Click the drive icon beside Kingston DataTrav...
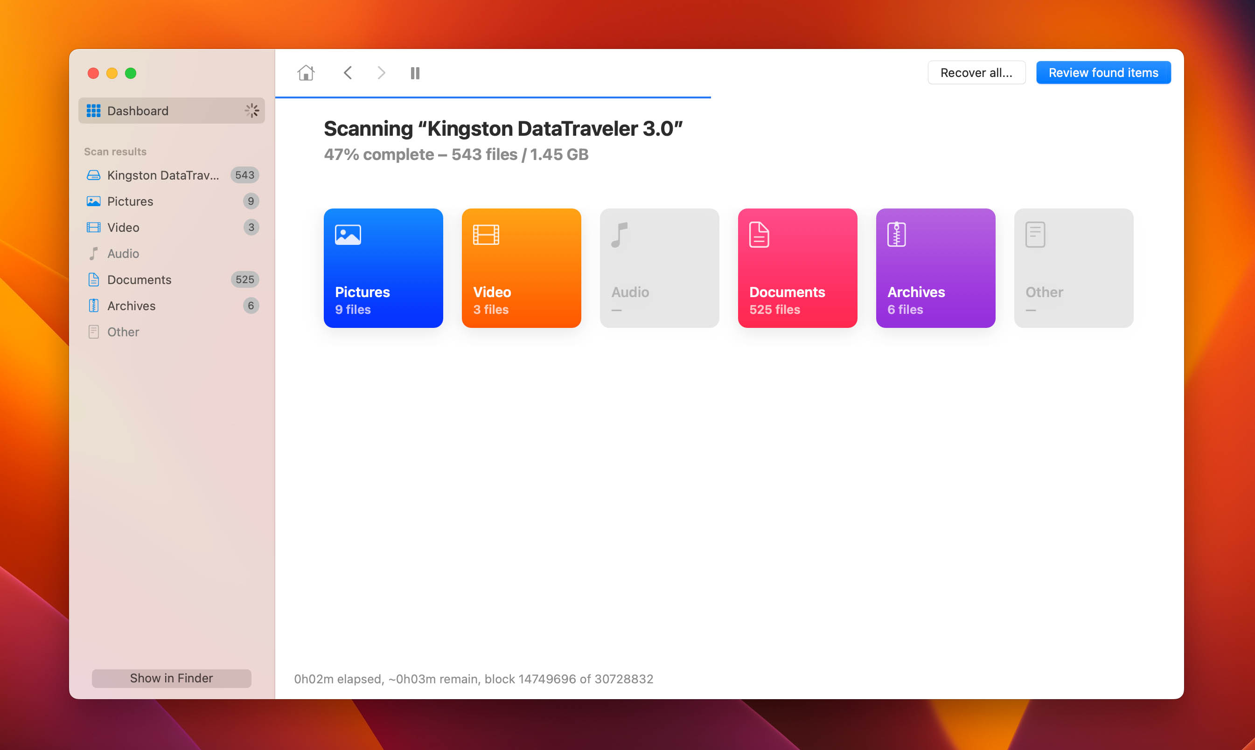1255x750 pixels. pos(93,175)
